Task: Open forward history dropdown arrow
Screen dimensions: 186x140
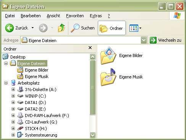Action: 52,28
